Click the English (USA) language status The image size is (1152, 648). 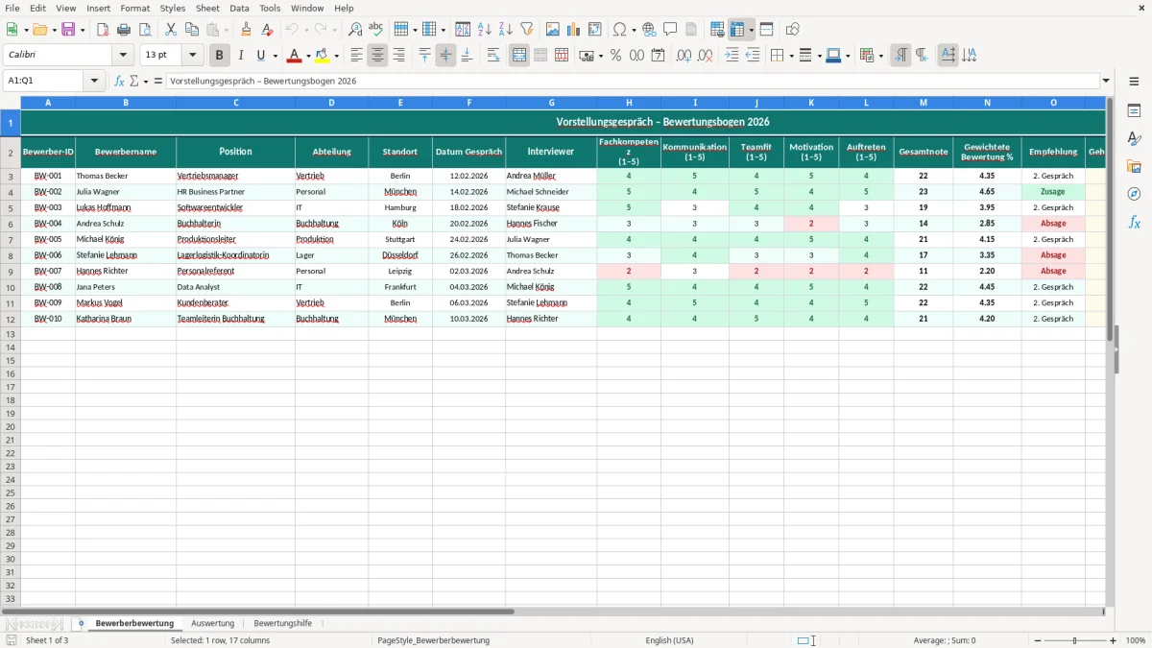tap(669, 640)
